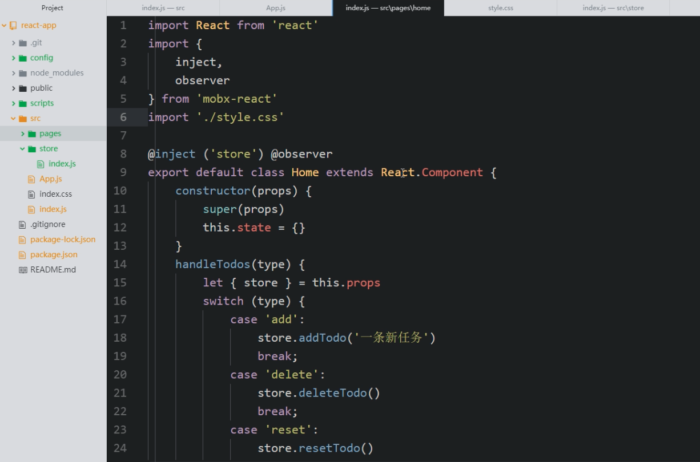700x462 pixels.
Task: Open index.css in the tree
Action: point(55,194)
